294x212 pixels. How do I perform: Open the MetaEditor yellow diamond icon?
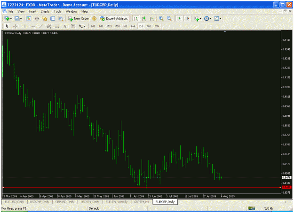pos(94,18)
